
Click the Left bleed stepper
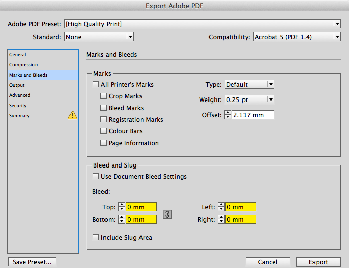coord(221,207)
